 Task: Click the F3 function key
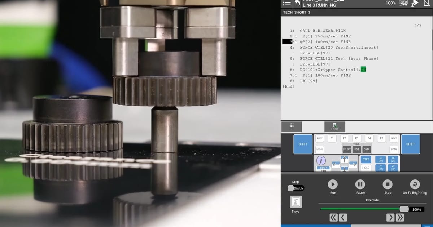click(357, 138)
